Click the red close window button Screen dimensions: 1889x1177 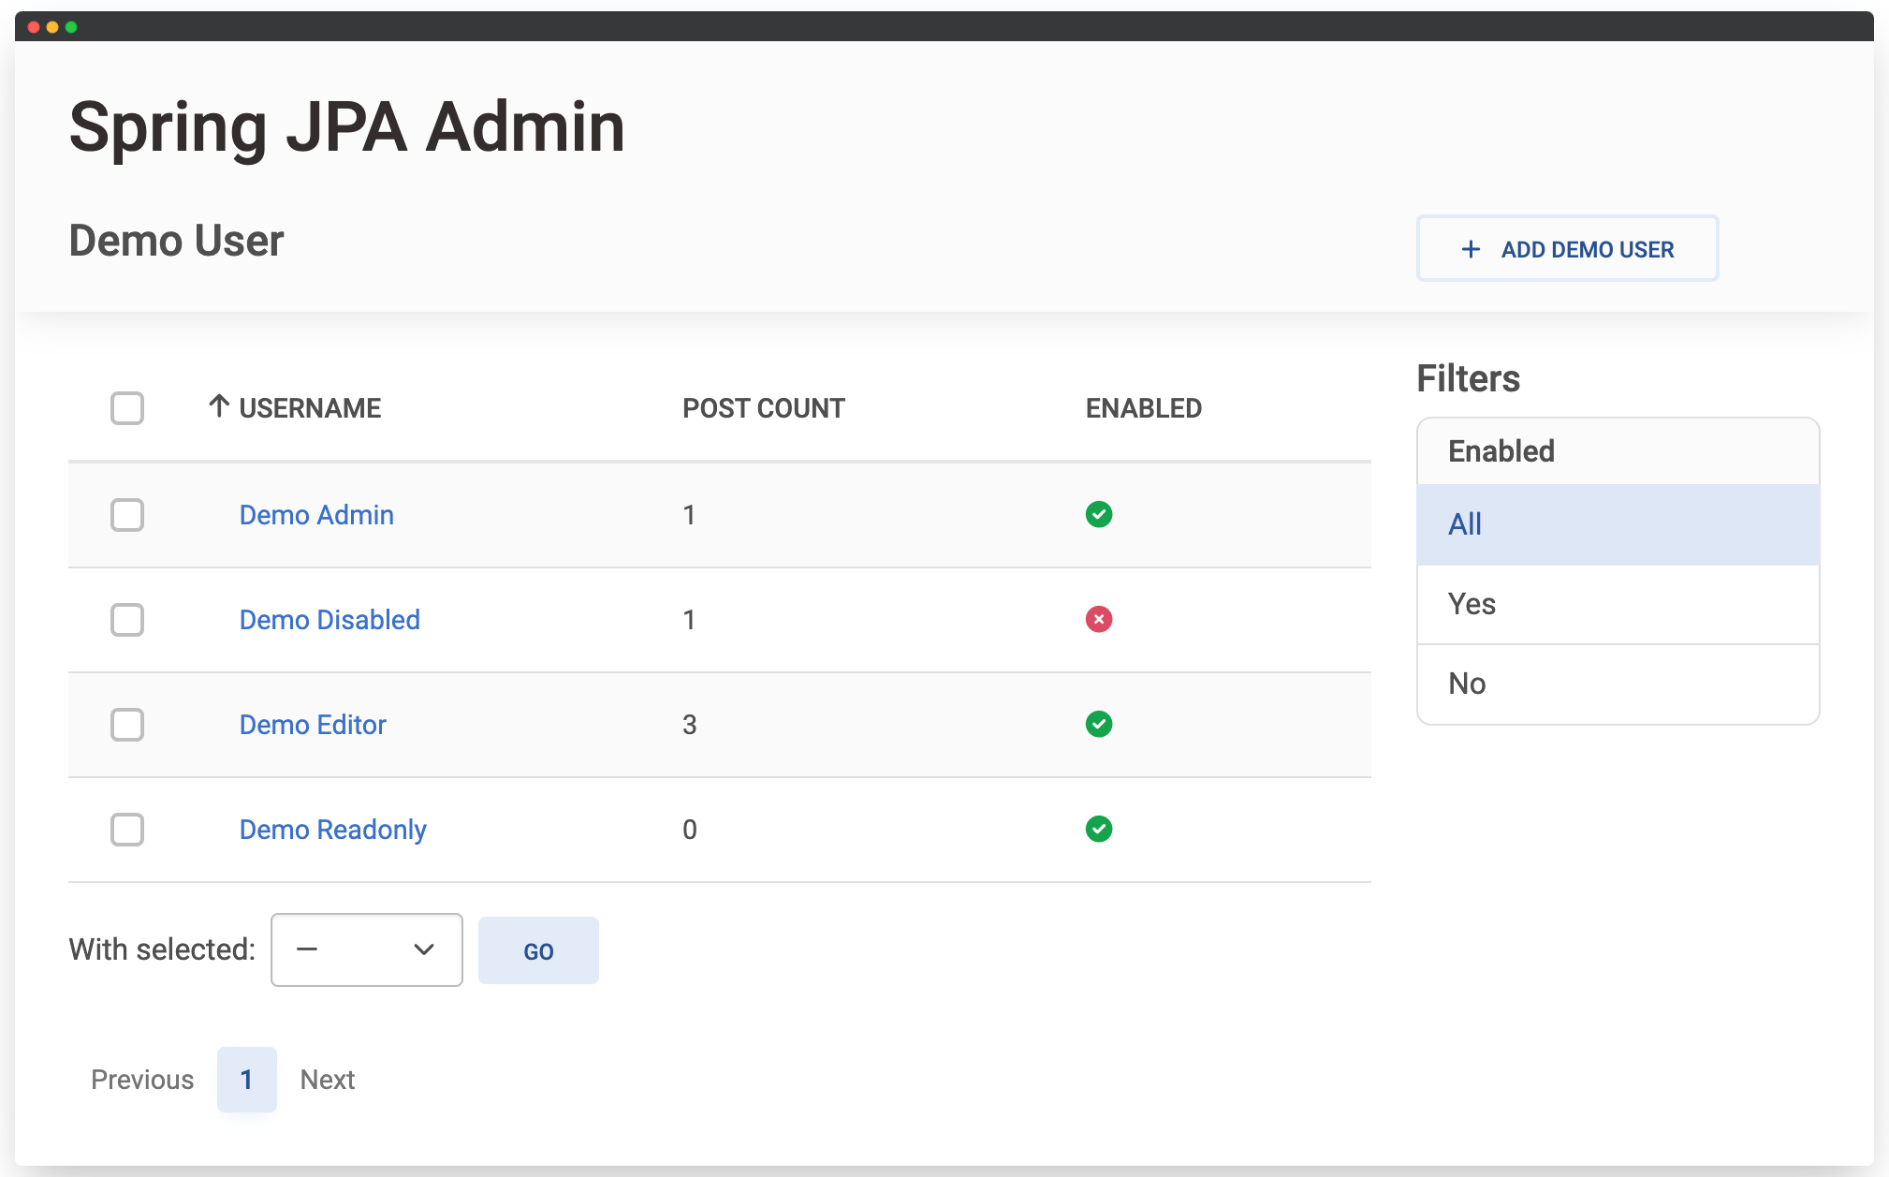34,27
